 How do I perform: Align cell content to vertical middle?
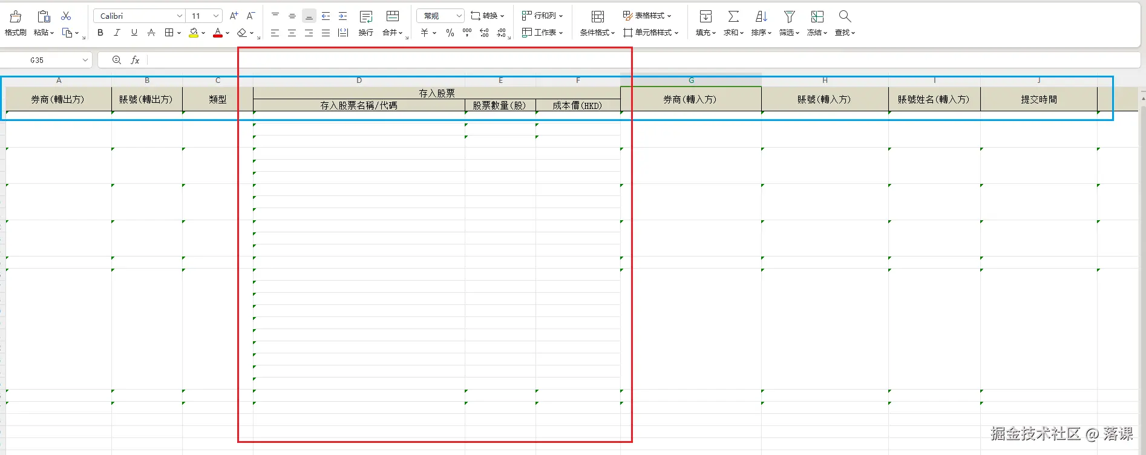tap(292, 16)
